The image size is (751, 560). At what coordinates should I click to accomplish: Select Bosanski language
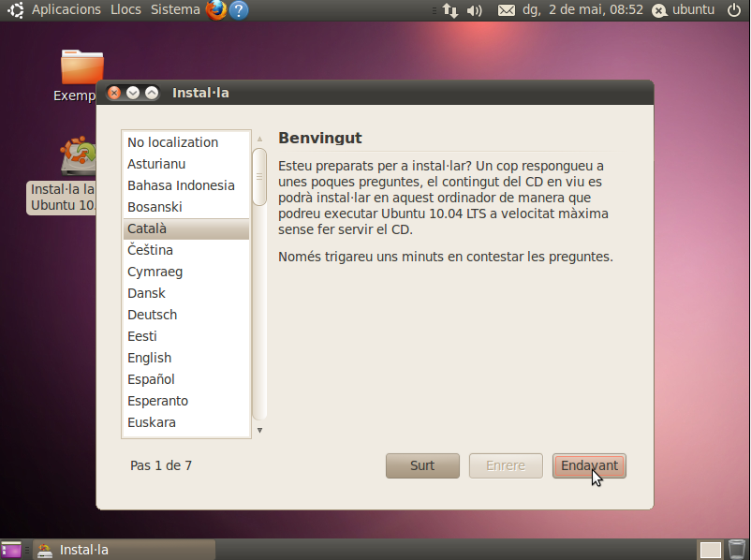pyautogui.click(x=186, y=207)
